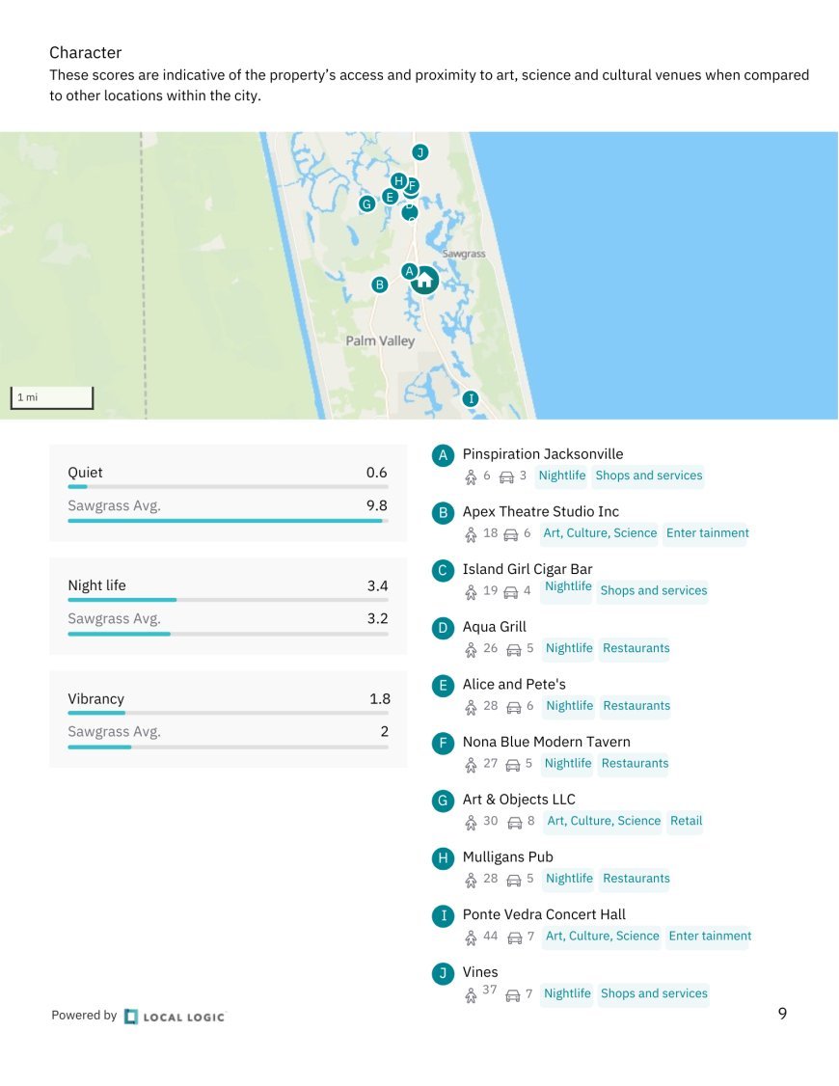Click car icon in Pinspiration Jacksonville row
839x1086 pixels.
(506, 476)
